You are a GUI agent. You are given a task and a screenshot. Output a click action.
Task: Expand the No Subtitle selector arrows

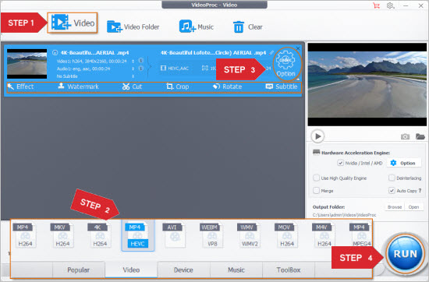(133, 76)
